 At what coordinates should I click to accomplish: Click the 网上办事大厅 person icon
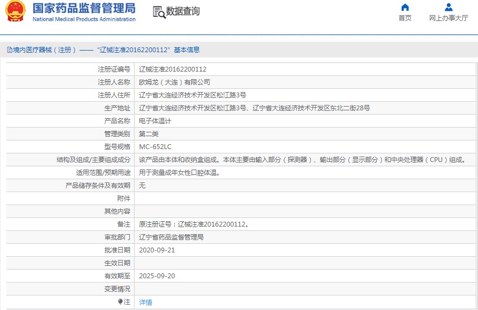(x=448, y=7)
